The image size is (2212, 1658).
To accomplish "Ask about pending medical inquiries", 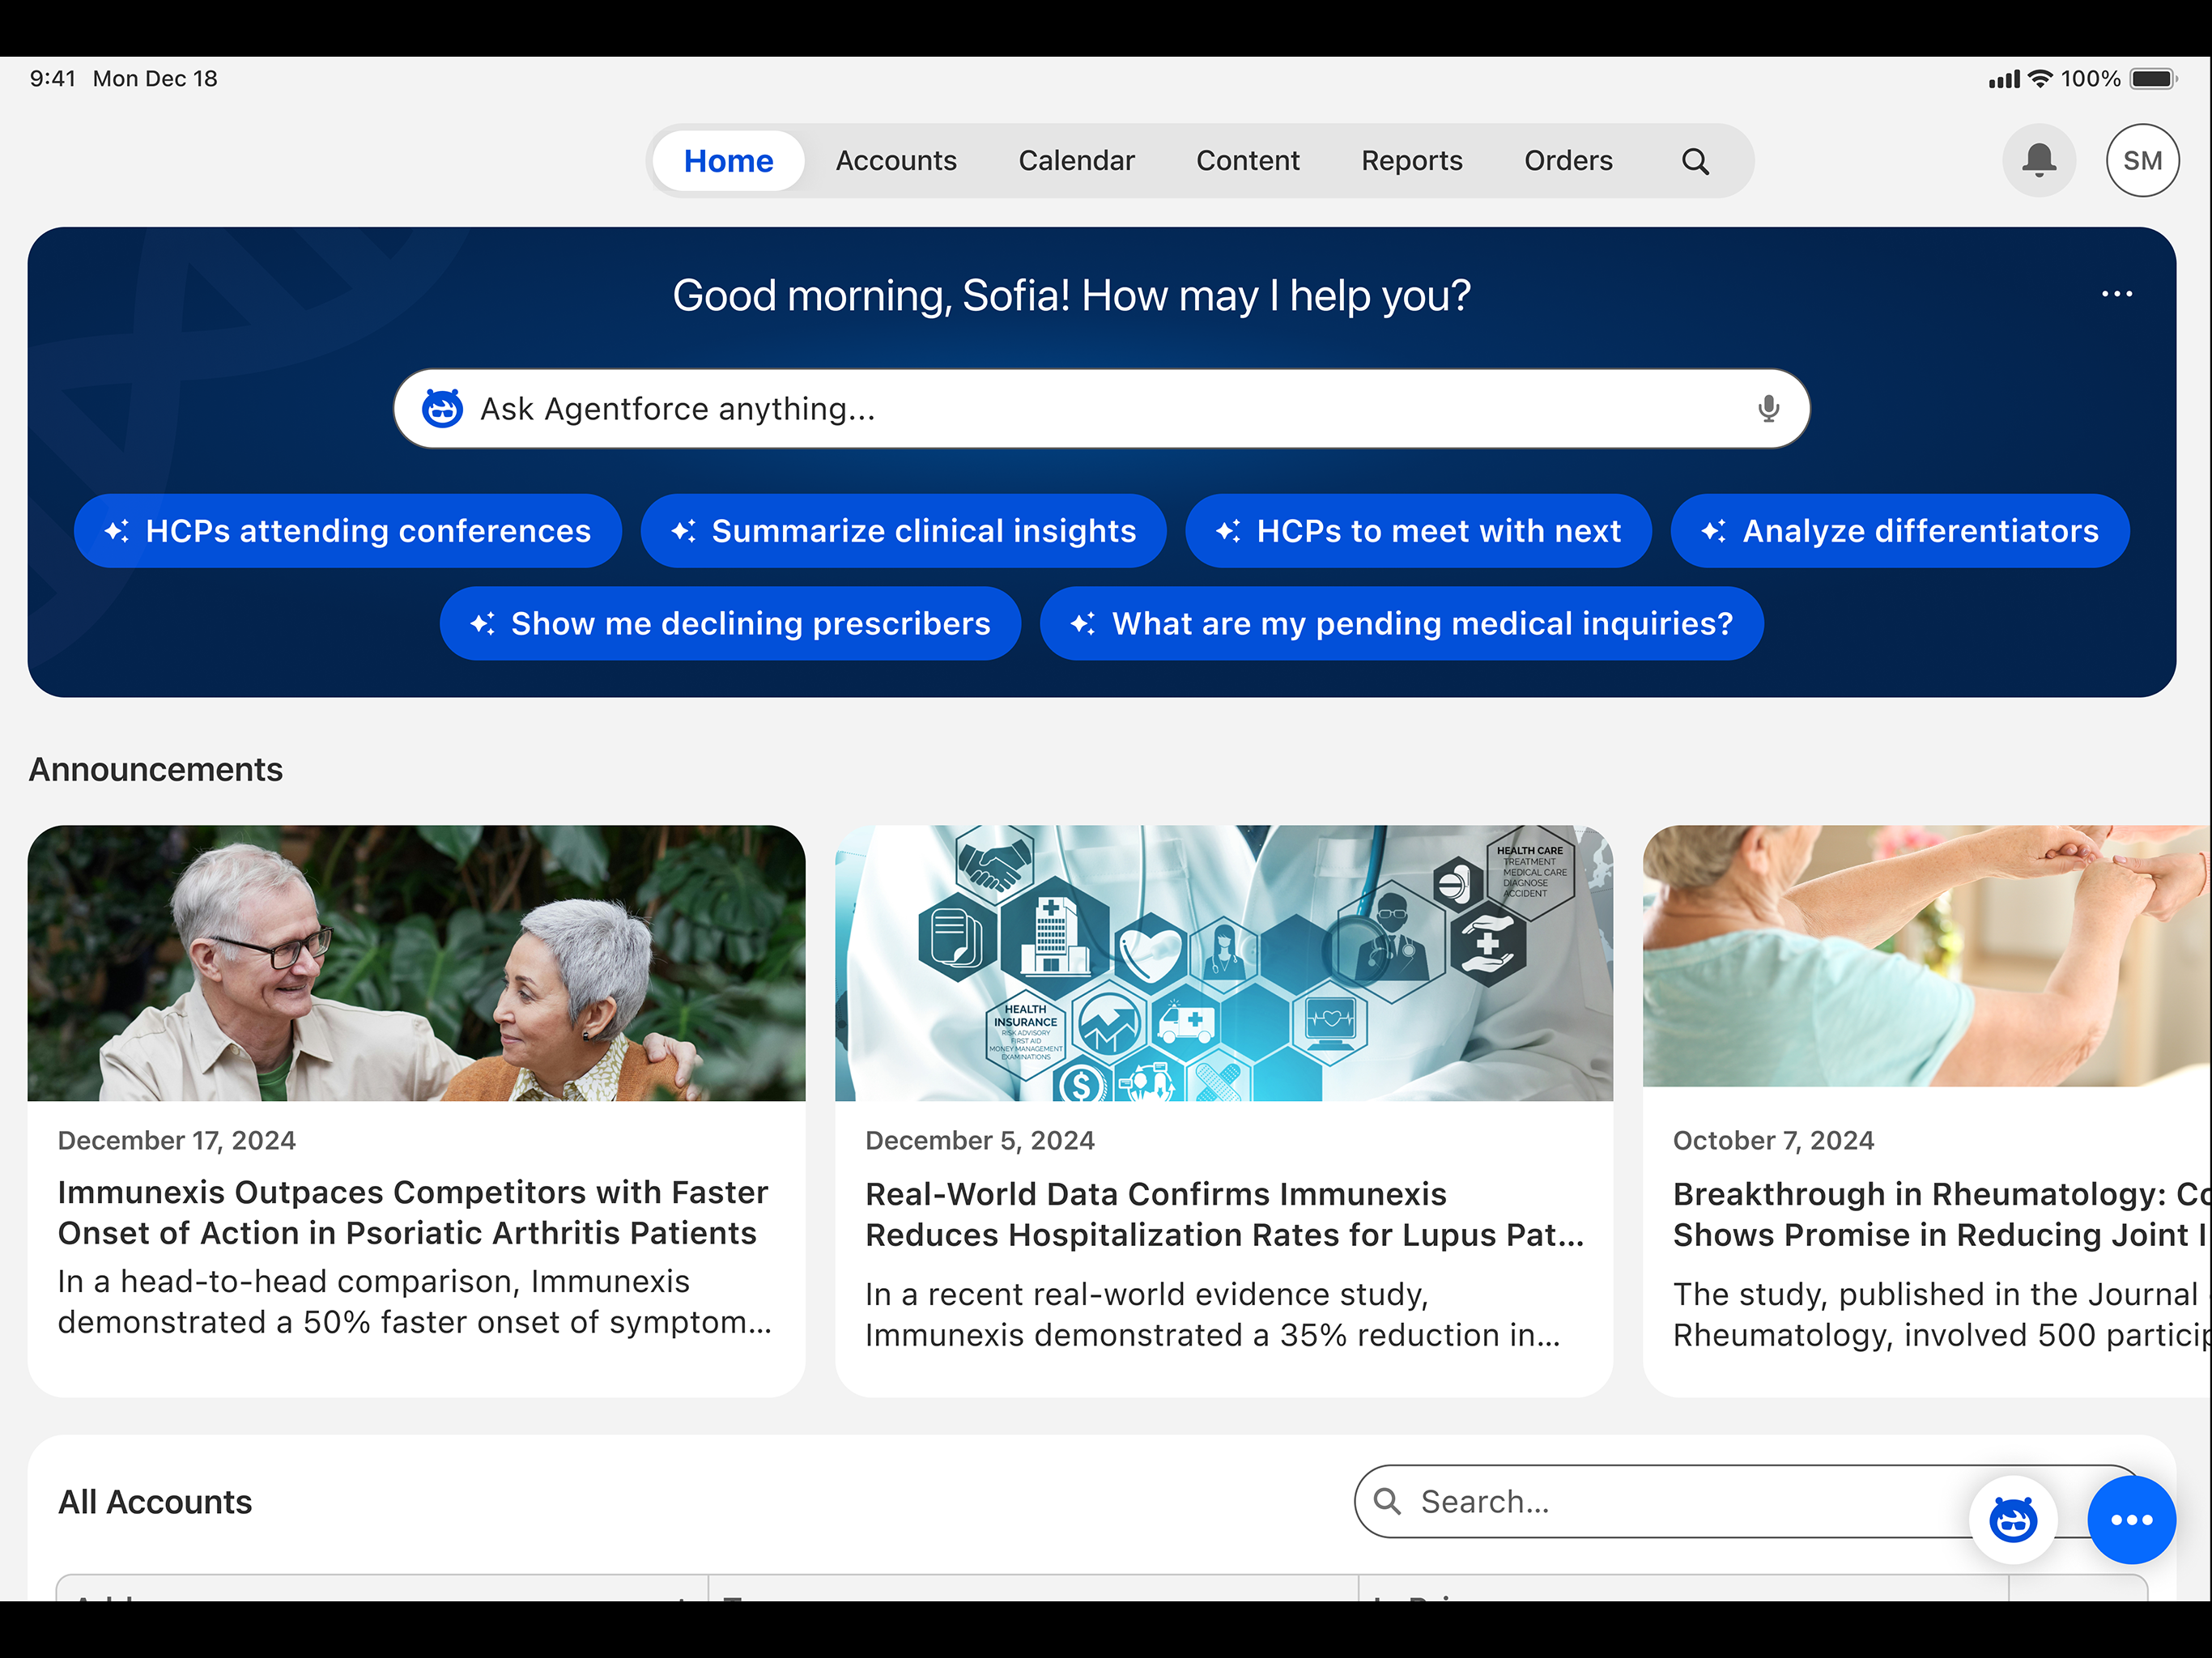I will [1401, 623].
